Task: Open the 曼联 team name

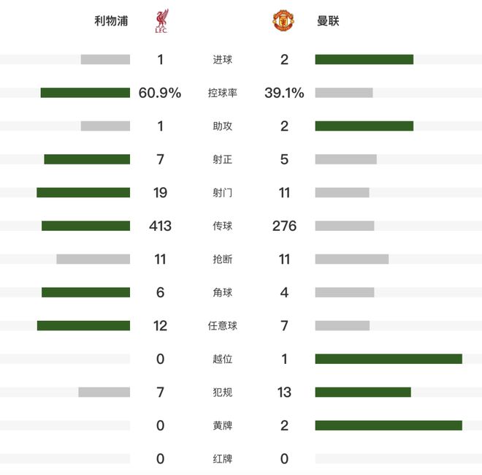Action: [x=328, y=21]
